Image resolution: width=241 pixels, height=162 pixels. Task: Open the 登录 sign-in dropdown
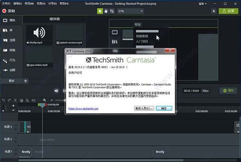pos(202,4)
